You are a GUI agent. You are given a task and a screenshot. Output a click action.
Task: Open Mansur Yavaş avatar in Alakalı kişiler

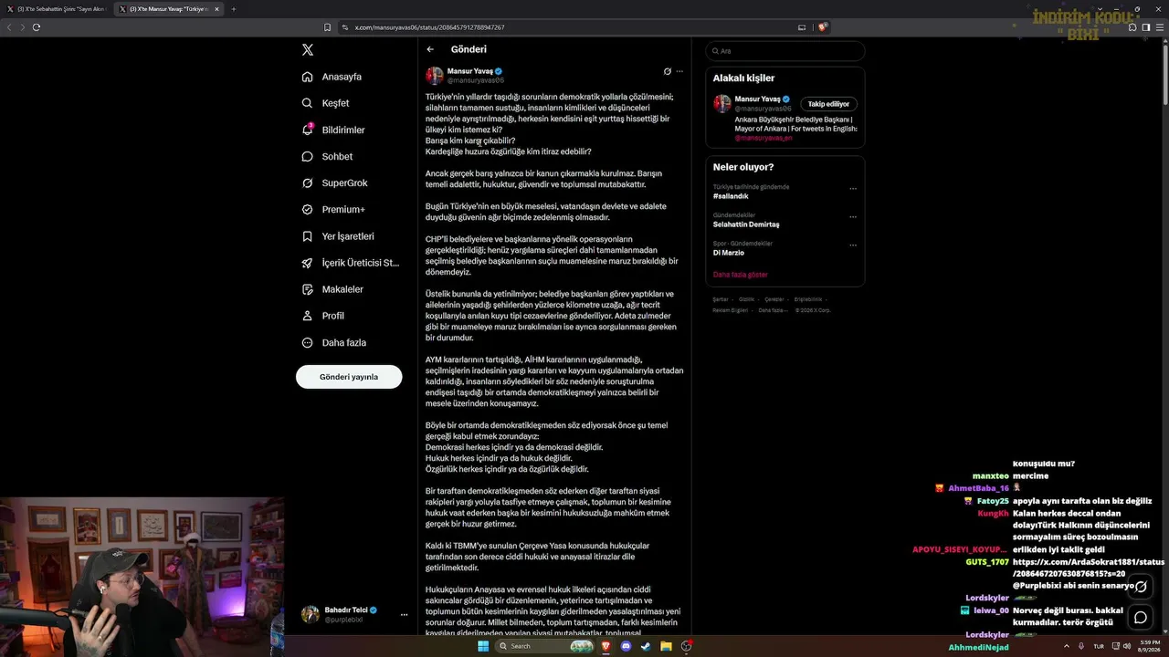[722, 103]
